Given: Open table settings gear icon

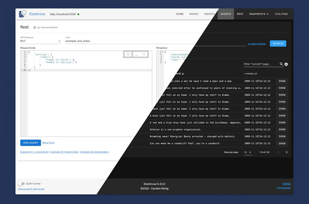Looking at the screenshot, I should (286, 64).
